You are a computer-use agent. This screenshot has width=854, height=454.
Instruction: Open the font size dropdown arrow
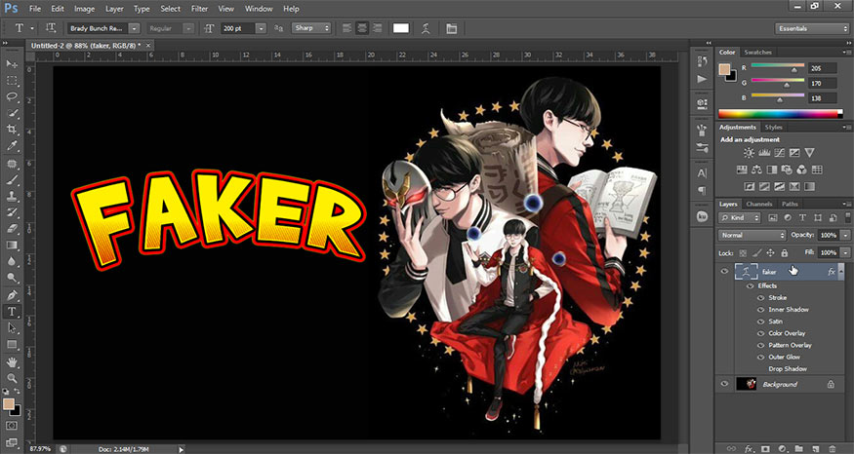261,28
